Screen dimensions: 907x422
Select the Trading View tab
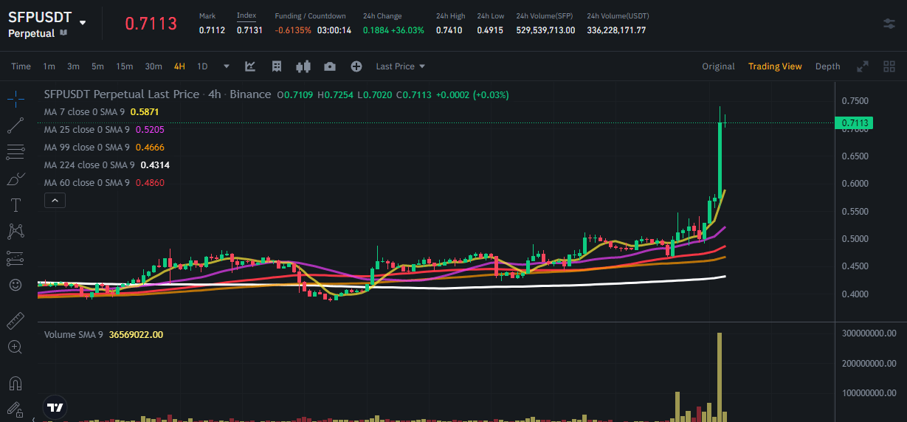[x=775, y=66]
